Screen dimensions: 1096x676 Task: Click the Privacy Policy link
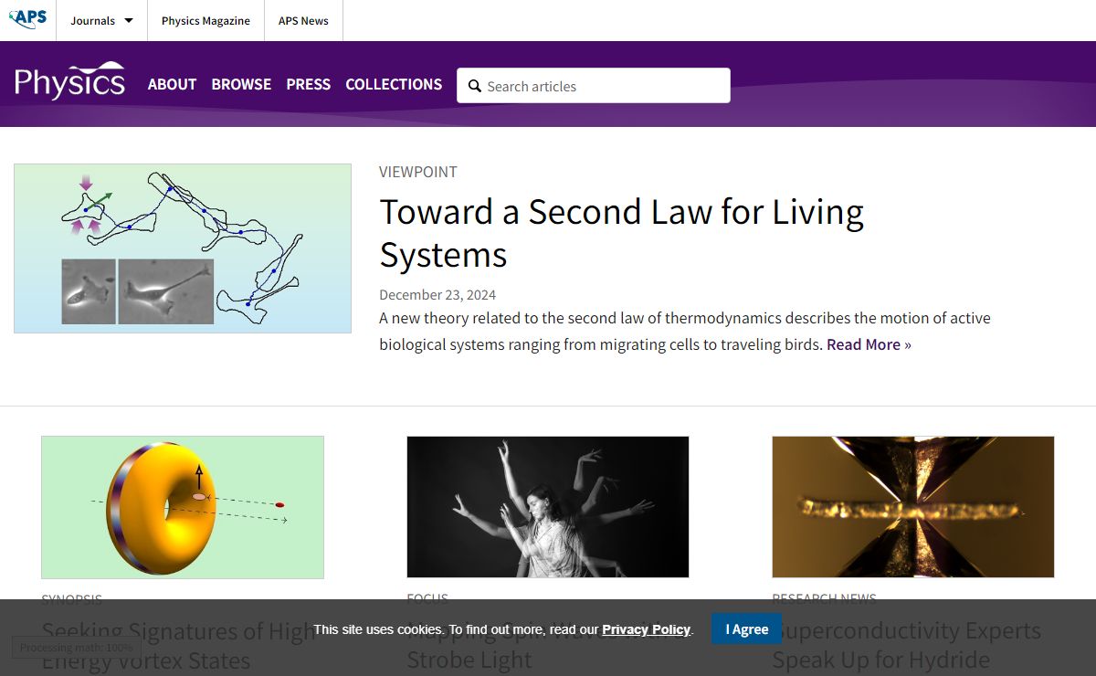tap(646, 629)
